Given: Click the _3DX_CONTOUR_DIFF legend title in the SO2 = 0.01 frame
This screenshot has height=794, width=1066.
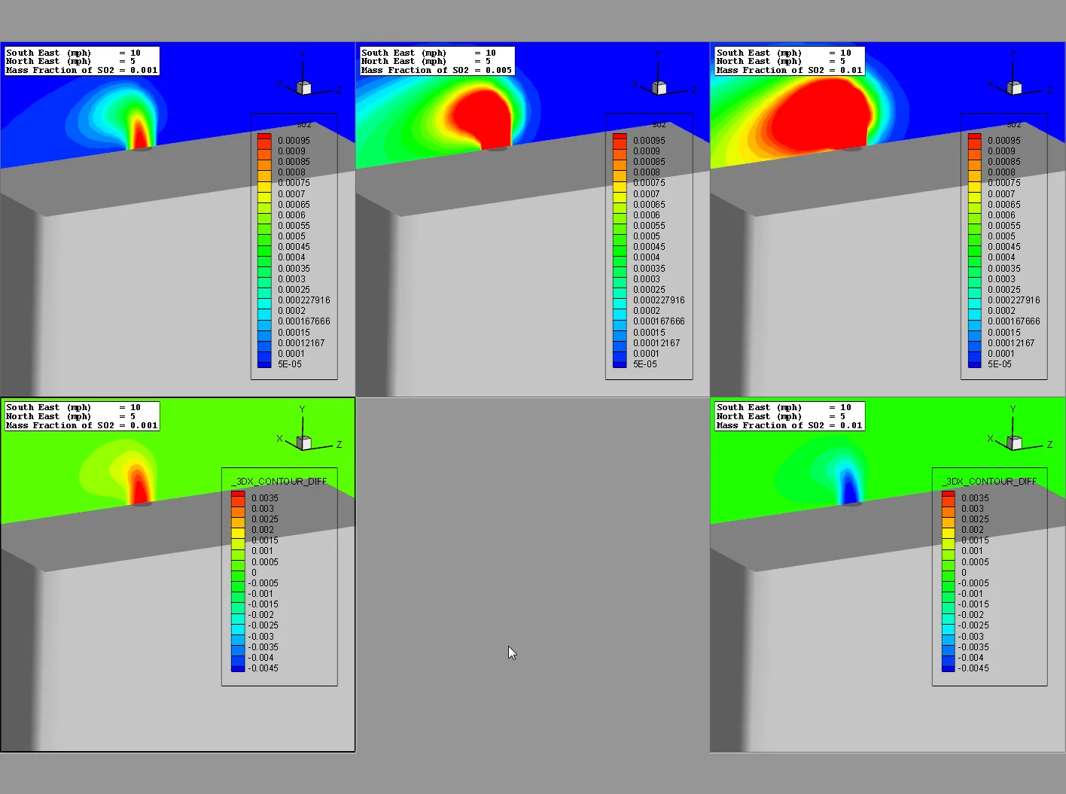Looking at the screenshot, I should pos(989,482).
